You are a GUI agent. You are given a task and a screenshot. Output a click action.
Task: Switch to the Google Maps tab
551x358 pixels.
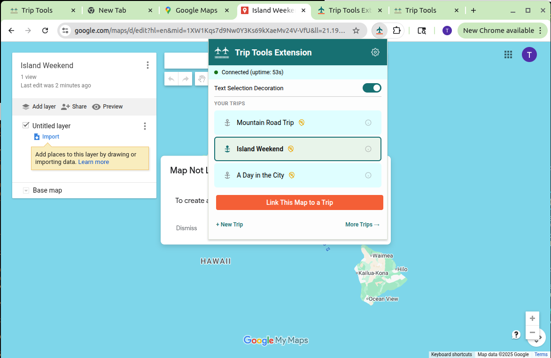pyautogui.click(x=197, y=10)
